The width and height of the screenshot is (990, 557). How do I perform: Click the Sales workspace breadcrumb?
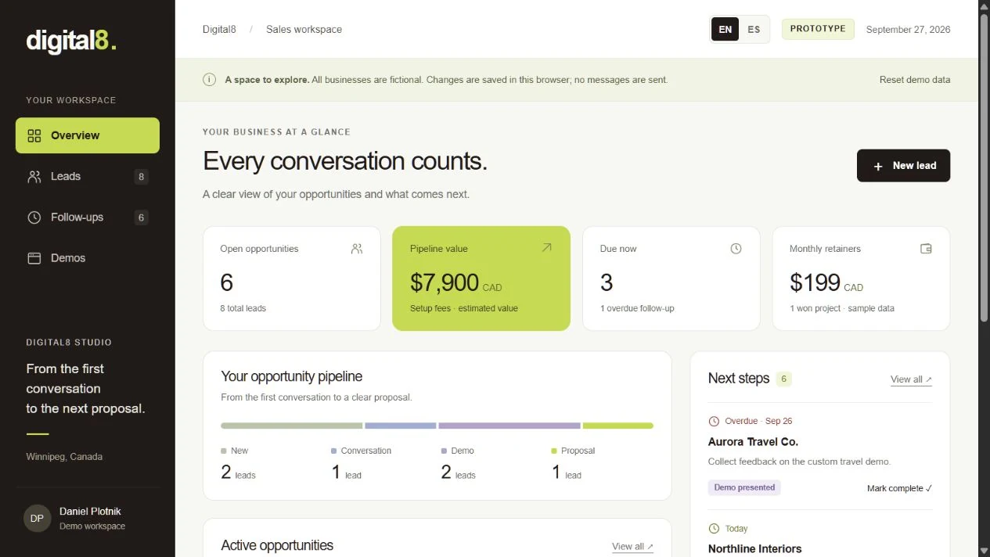click(304, 30)
